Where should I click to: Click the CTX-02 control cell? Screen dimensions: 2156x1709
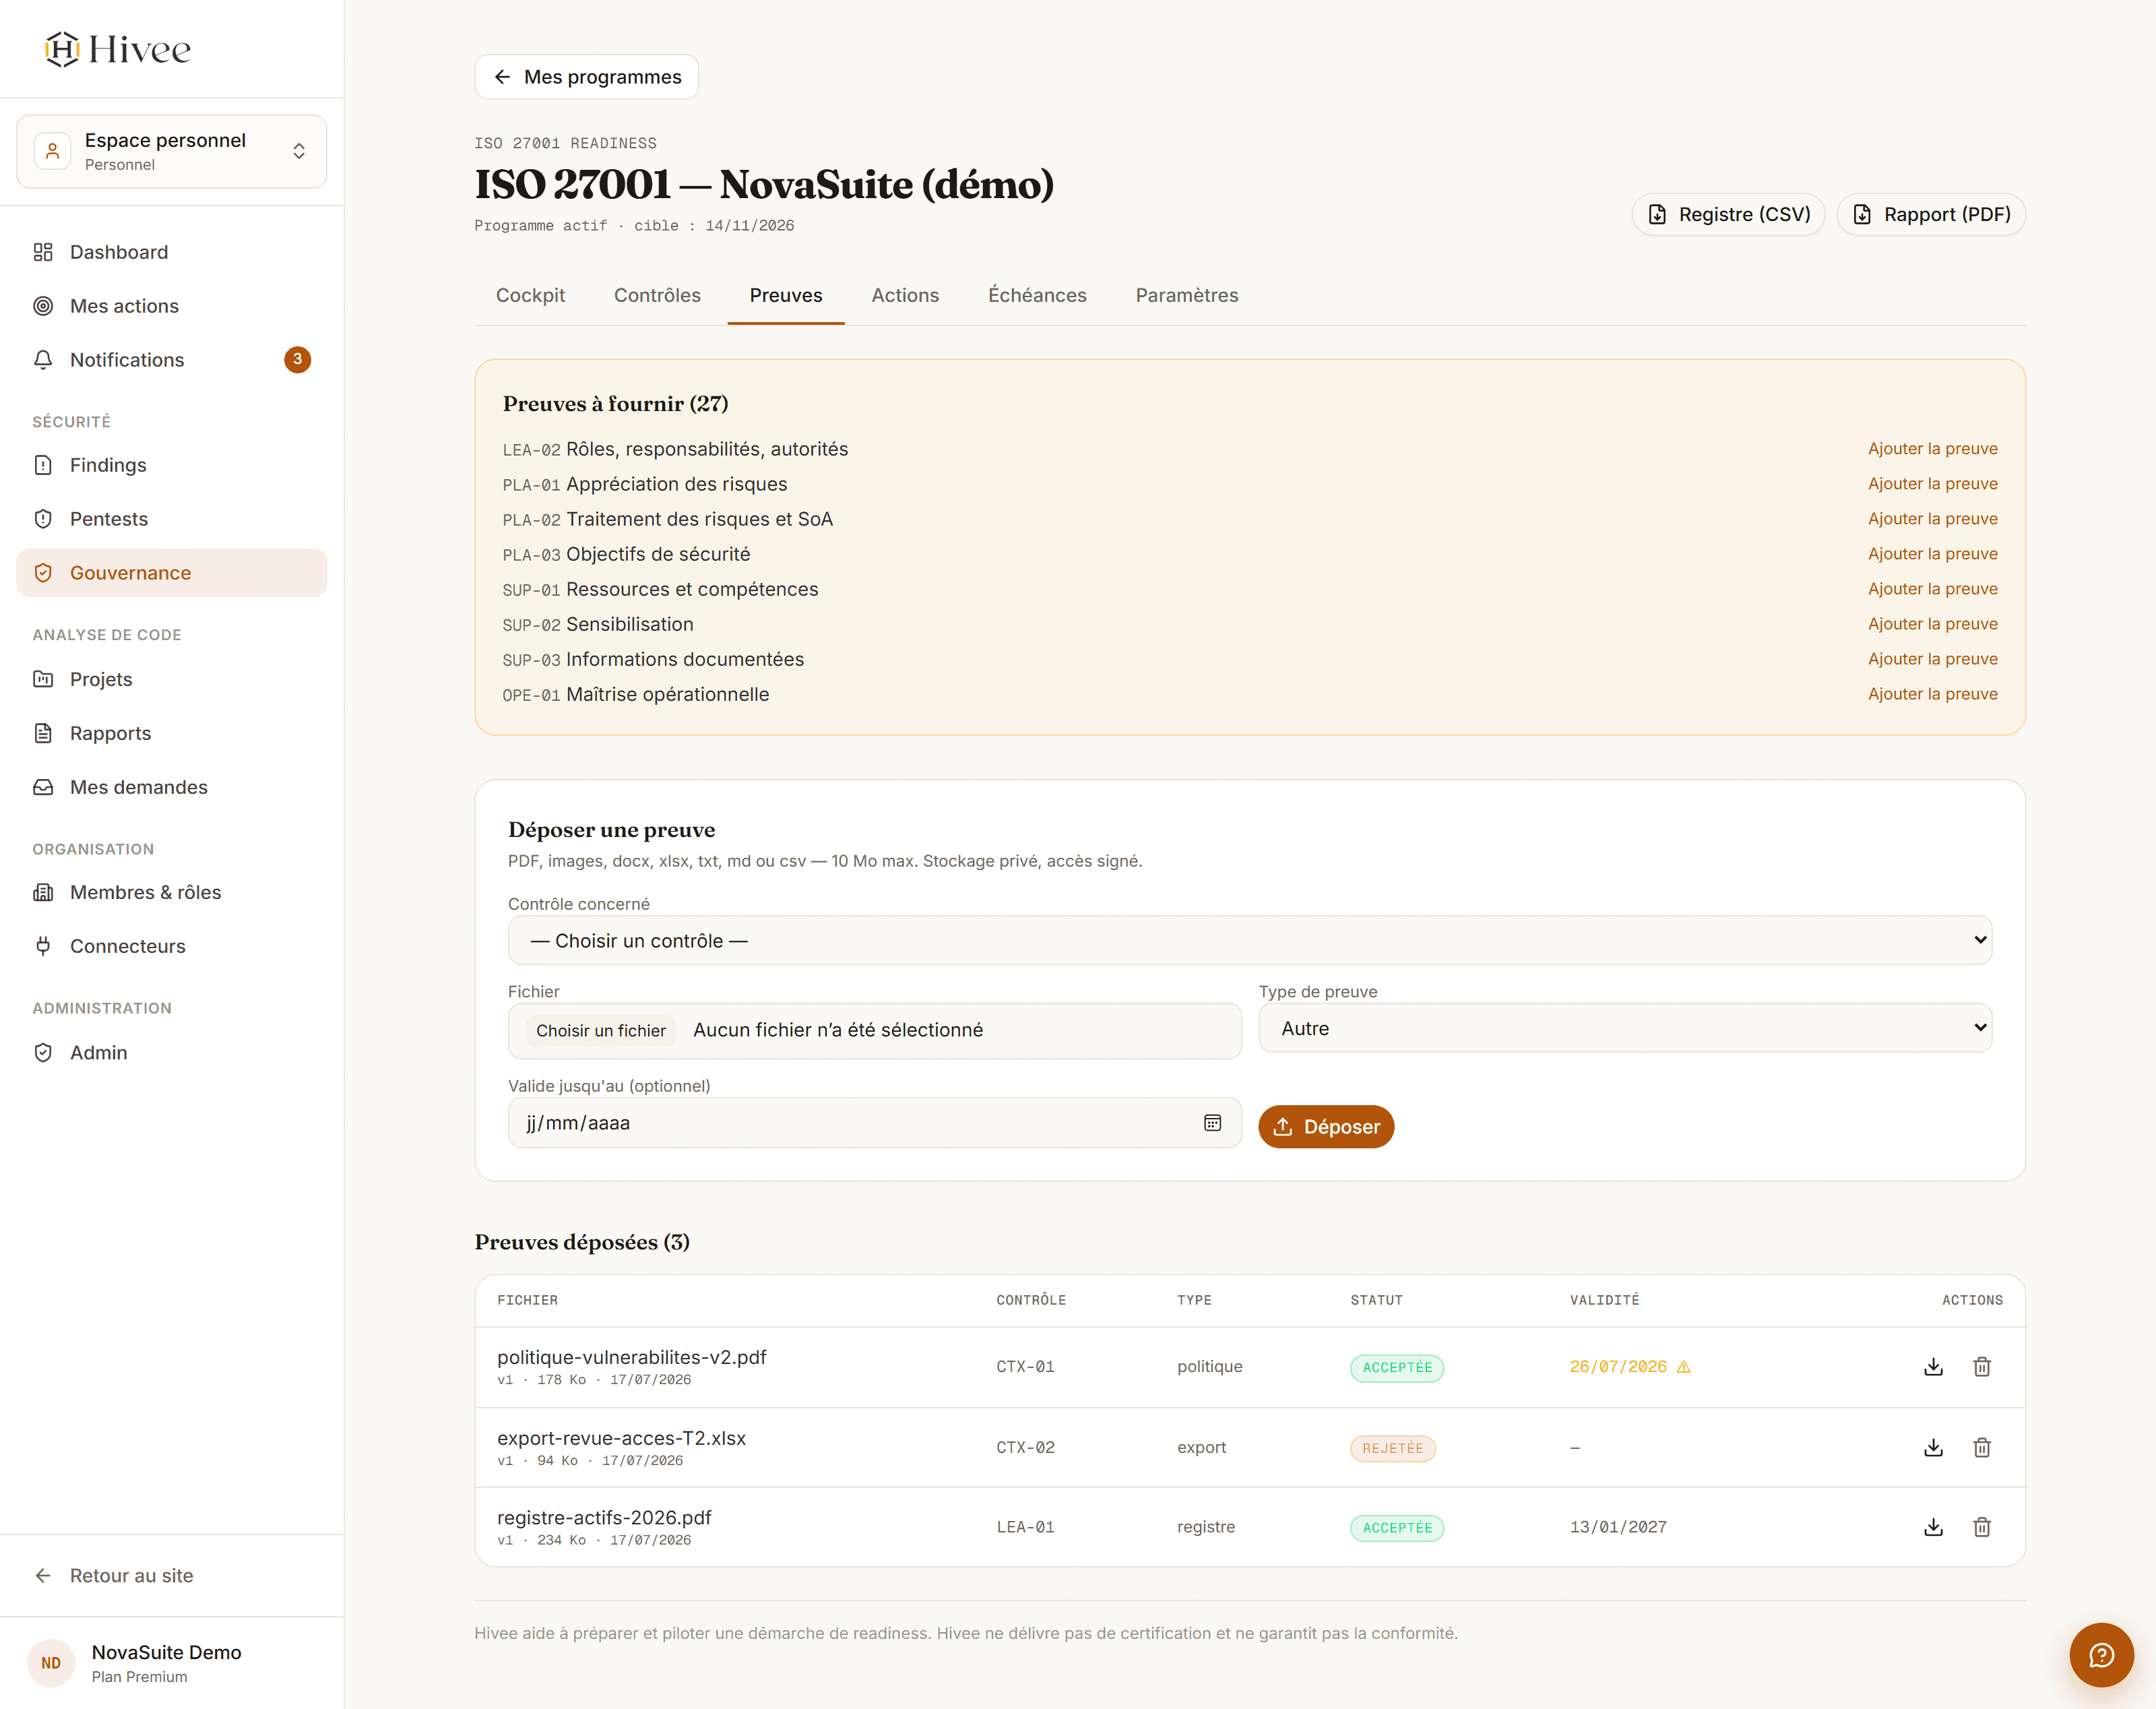1025,1447
